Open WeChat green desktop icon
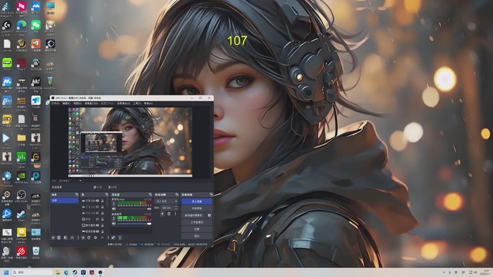 coord(36,25)
